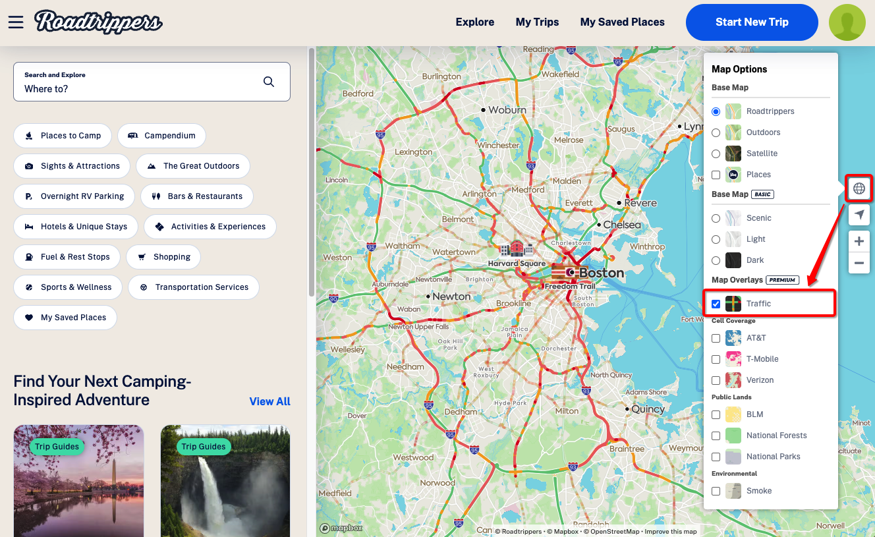875x537 pixels.
Task: Select the Roadtrippers base map radio
Action: pyautogui.click(x=716, y=111)
